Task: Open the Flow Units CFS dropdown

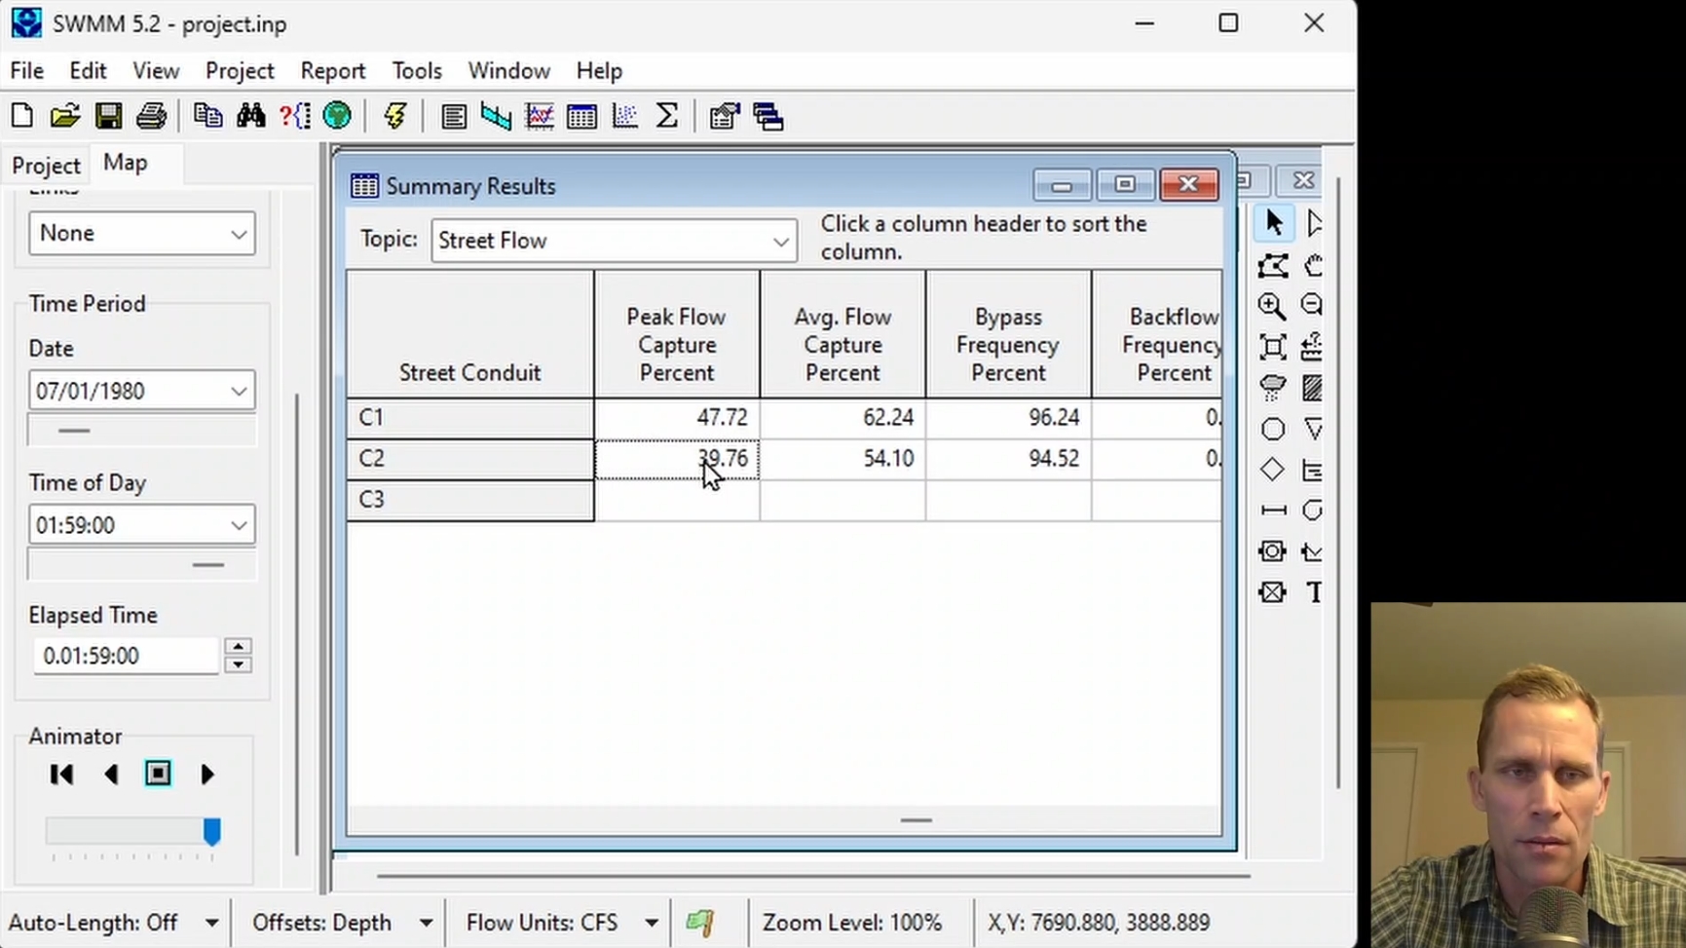Action: (x=652, y=923)
